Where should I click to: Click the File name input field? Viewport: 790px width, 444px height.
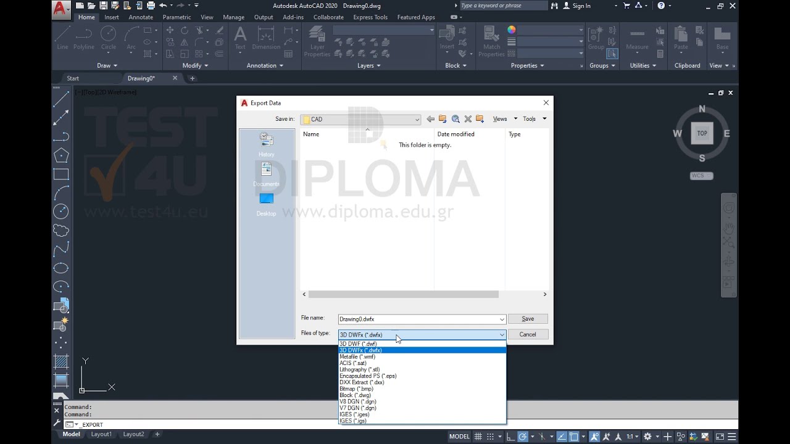click(418, 319)
